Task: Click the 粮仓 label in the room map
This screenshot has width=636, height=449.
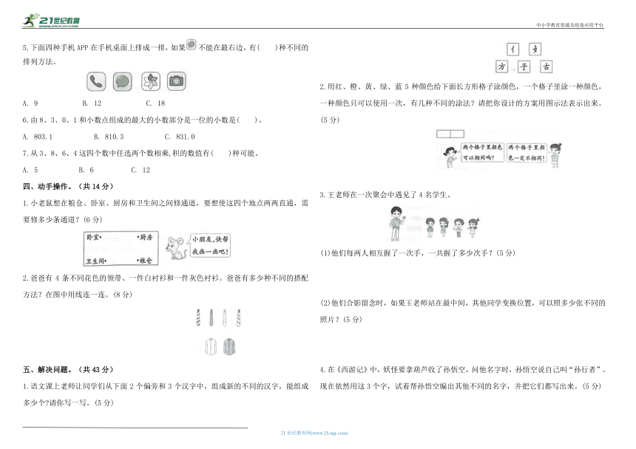Action: pyautogui.click(x=145, y=261)
